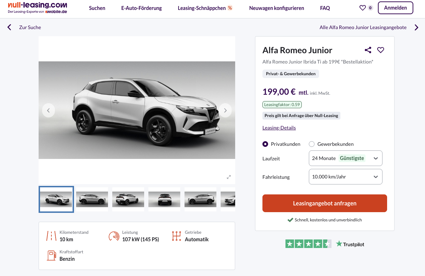The height and width of the screenshot is (276, 425).
Task: Select the rear-view car thumbnail
Action: click(164, 199)
